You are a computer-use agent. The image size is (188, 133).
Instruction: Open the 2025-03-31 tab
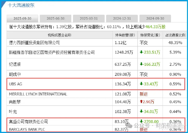89,19
